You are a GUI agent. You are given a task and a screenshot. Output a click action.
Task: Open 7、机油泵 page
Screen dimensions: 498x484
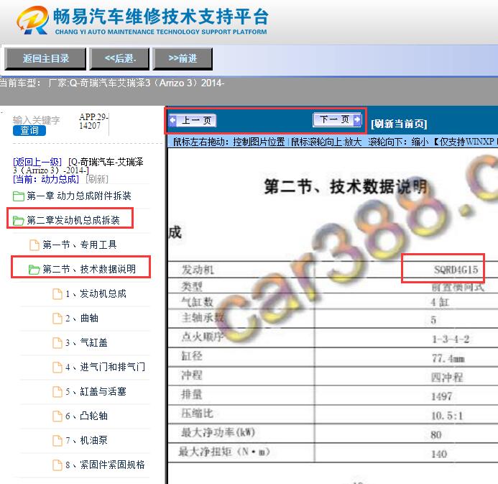86,440
